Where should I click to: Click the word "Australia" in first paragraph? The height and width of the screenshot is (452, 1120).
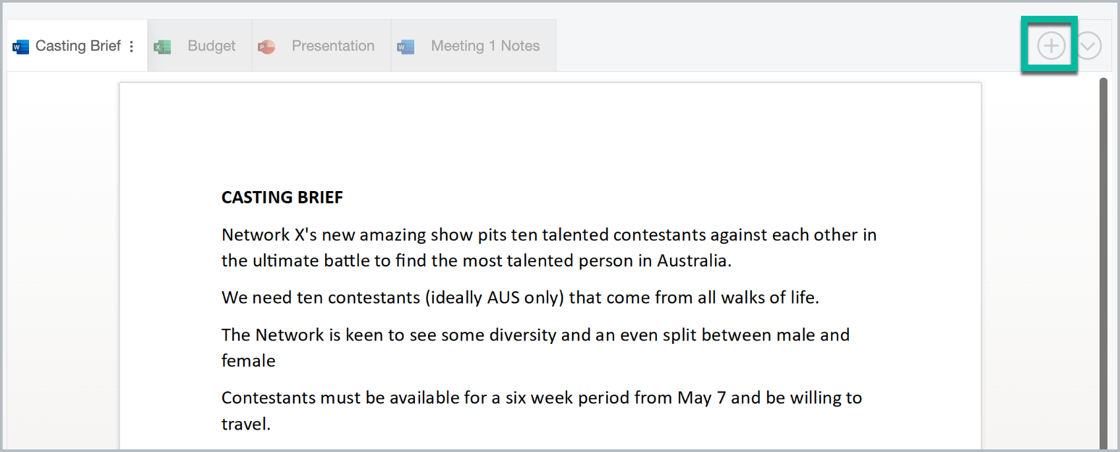point(692,261)
